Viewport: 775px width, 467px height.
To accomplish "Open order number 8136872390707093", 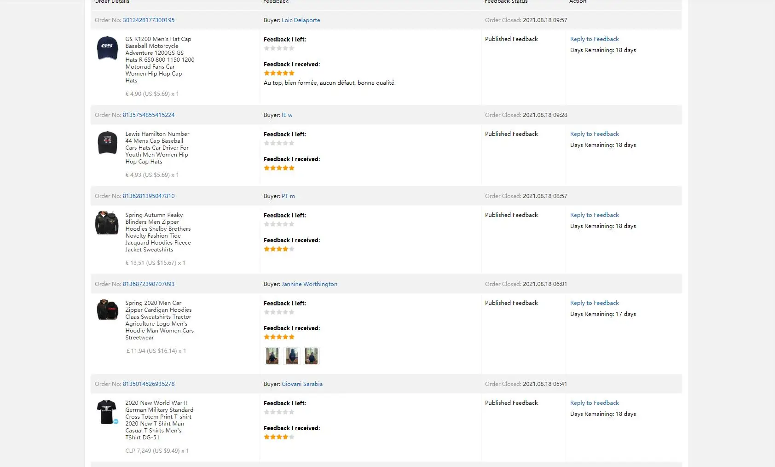I will click(x=149, y=284).
